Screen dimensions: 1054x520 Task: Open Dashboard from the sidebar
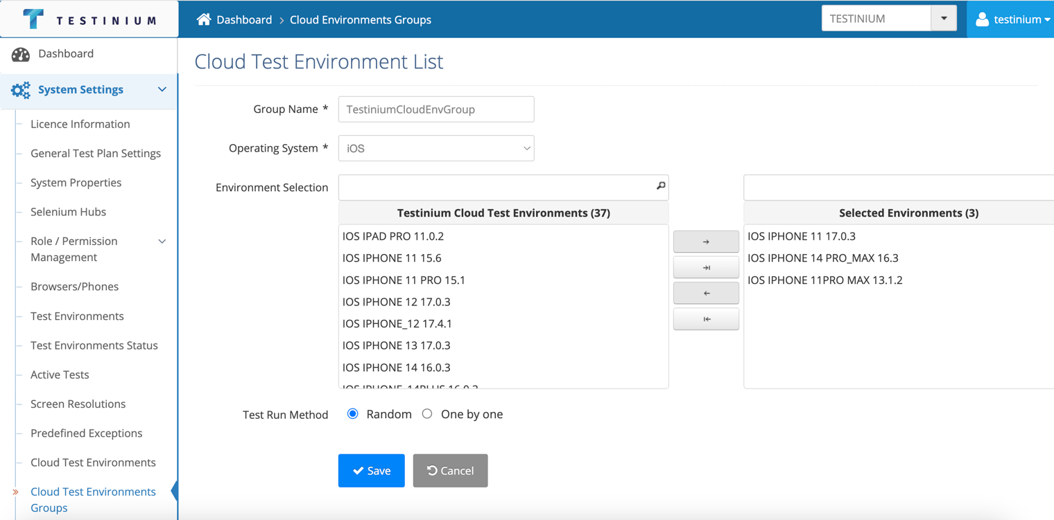point(66,53)
